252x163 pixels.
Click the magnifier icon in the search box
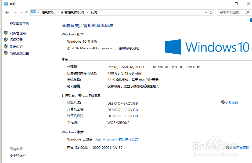tap(248, 12)
